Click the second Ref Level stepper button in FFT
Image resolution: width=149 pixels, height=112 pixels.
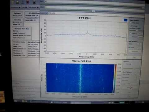coord(140,48)
